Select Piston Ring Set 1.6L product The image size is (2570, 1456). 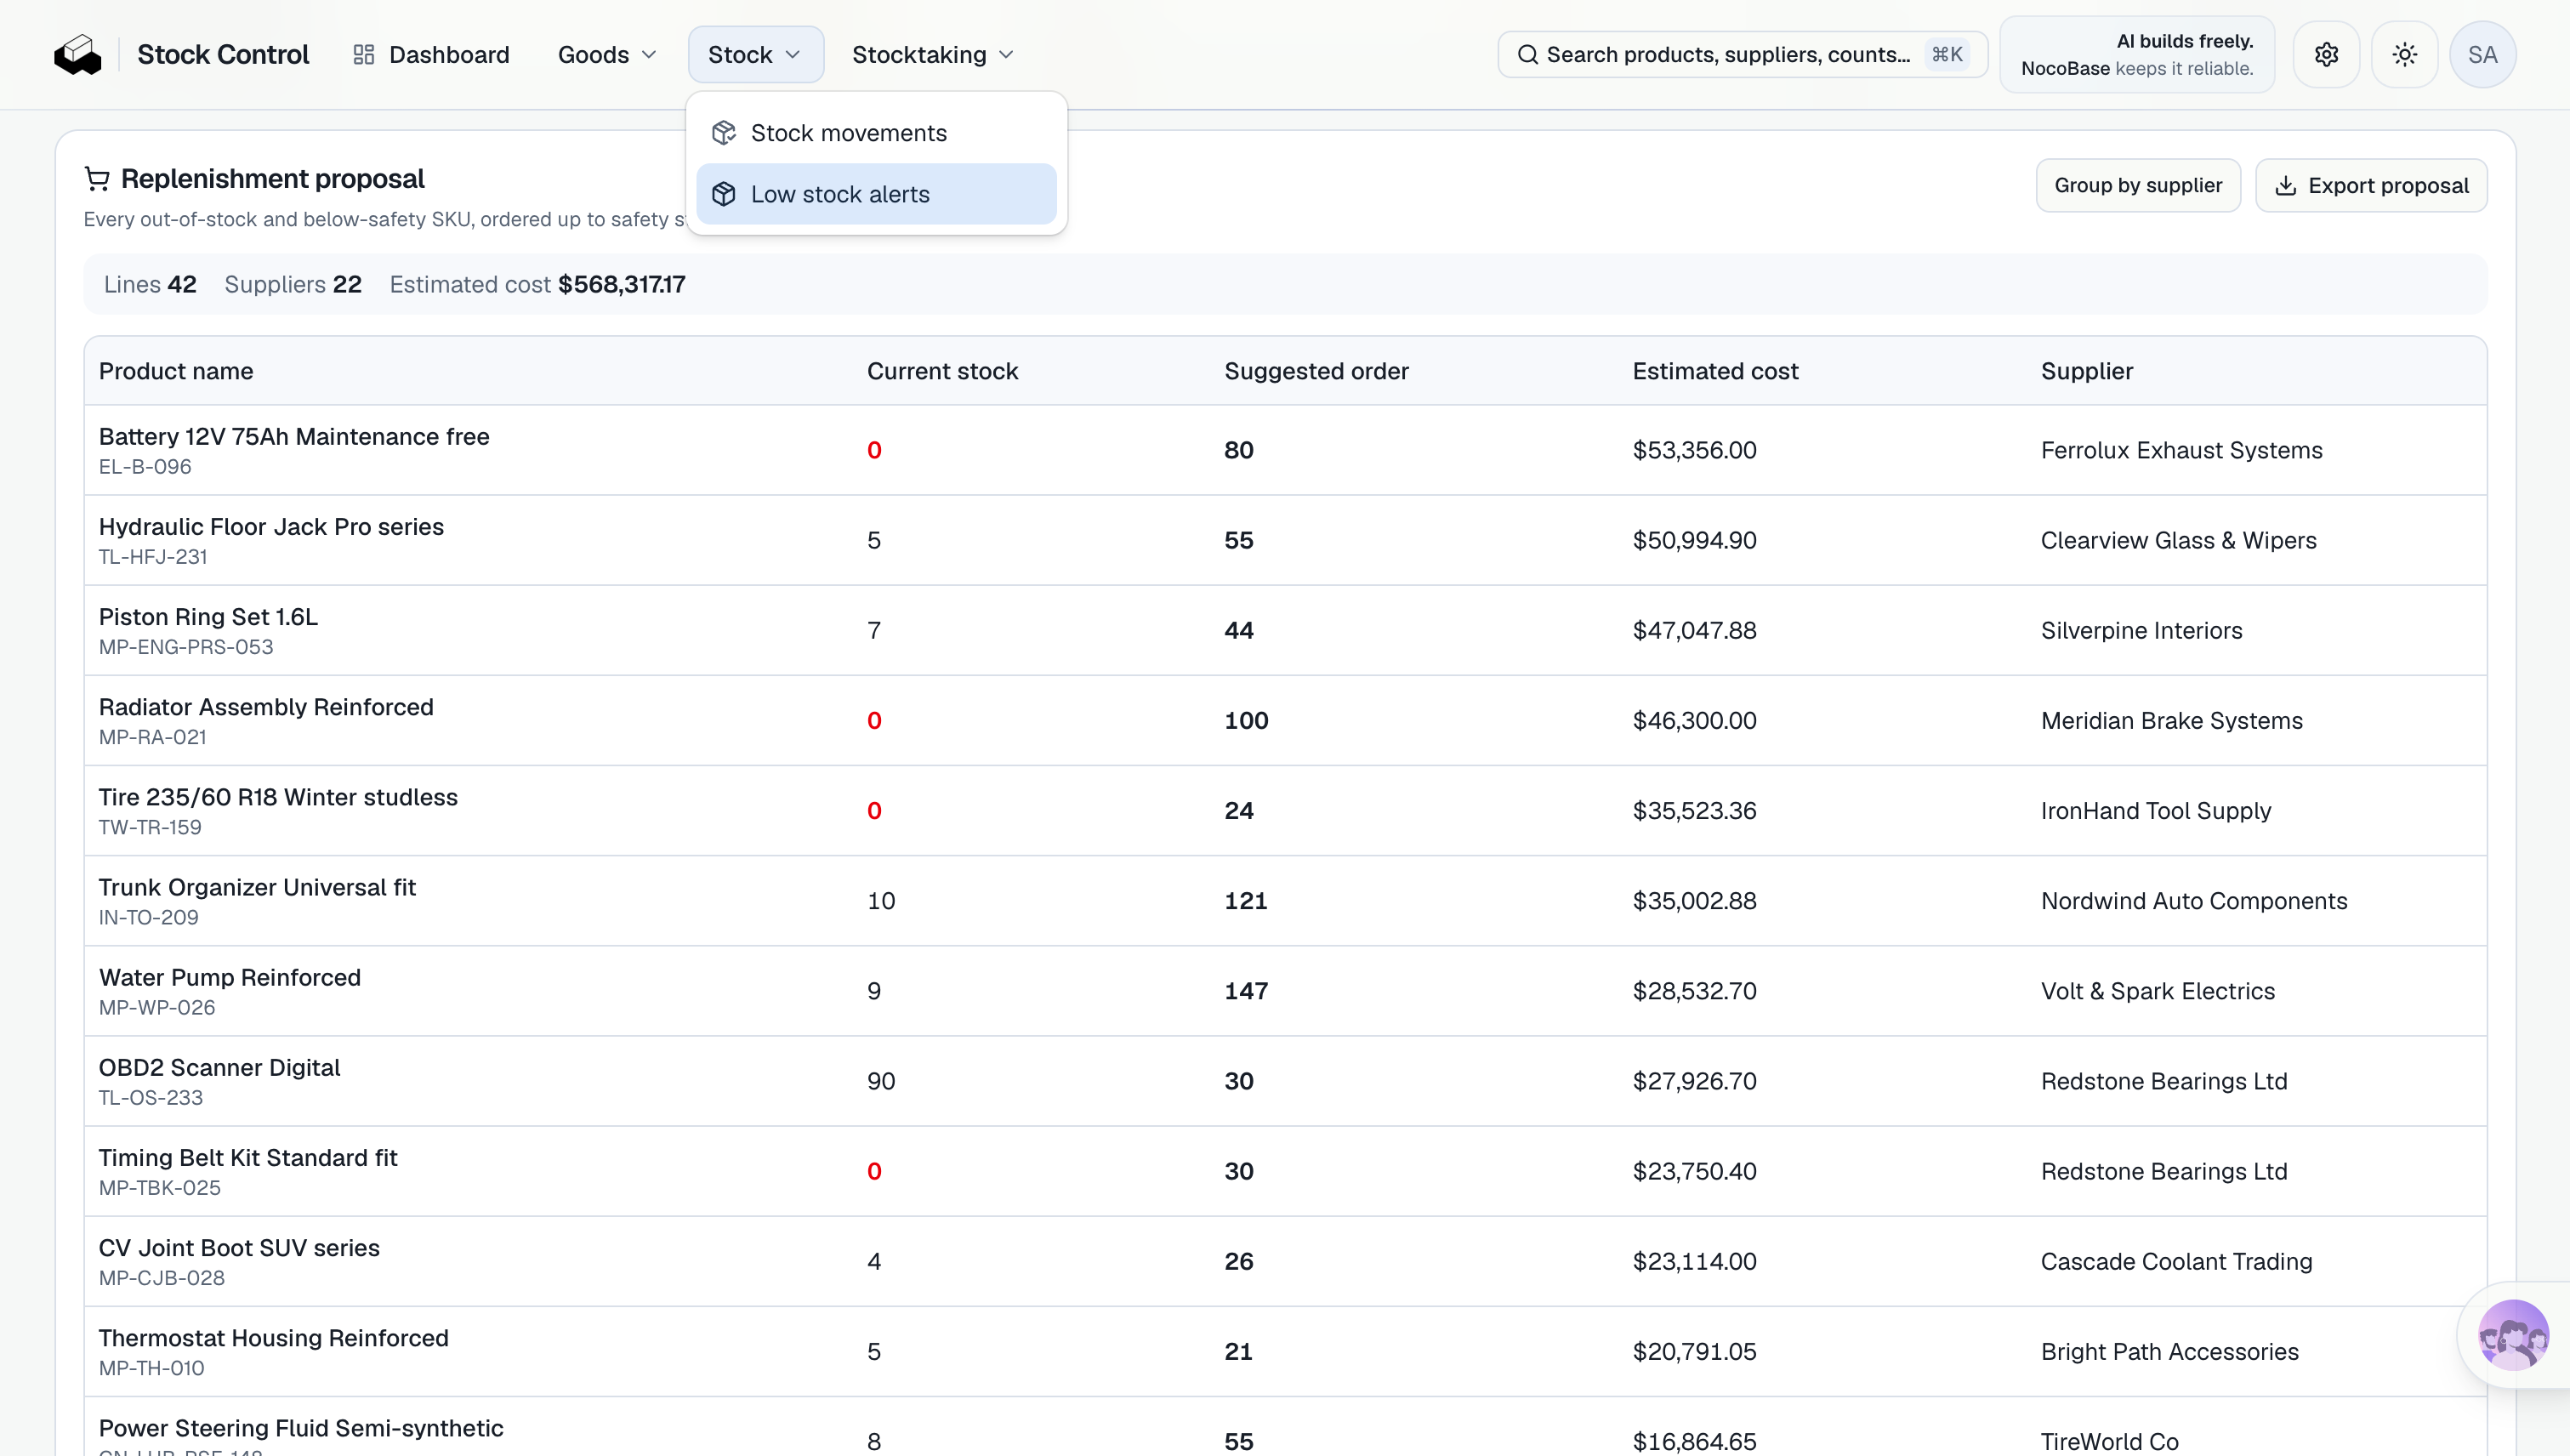(208, 617)
